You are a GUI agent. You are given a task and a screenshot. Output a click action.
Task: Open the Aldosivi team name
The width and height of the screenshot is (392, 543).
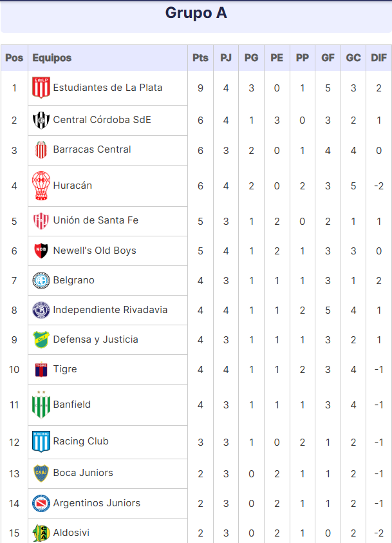click(71, 532)
